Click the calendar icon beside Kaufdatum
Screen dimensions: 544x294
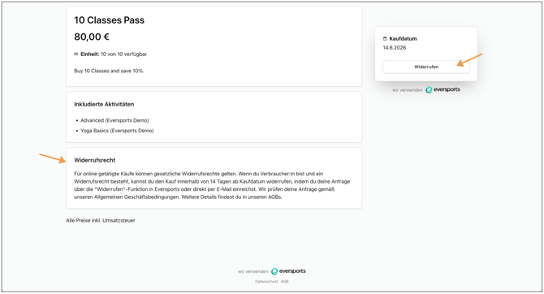tap(385, 38)
